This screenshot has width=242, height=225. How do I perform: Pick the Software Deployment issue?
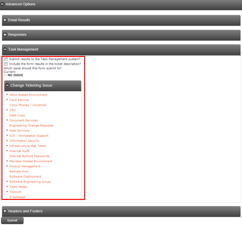point(25,177)
